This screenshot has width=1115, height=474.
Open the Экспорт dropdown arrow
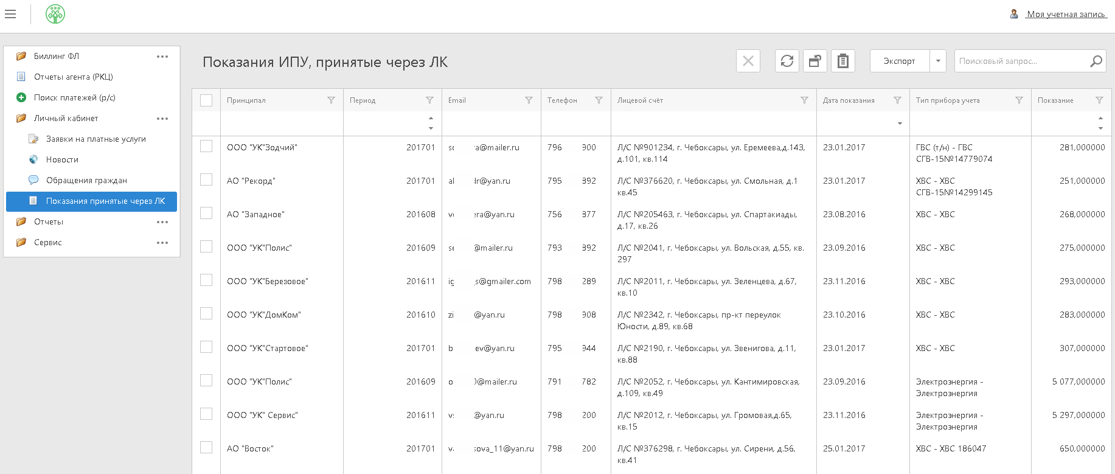pos(938,61)
